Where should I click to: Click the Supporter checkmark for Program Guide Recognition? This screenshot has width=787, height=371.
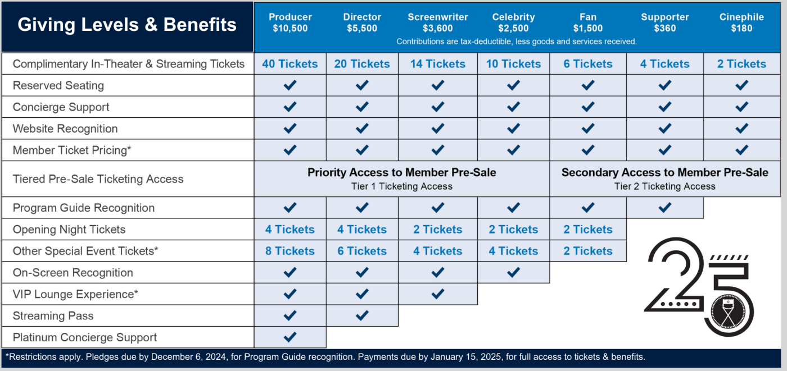click(x=664, y=208)
